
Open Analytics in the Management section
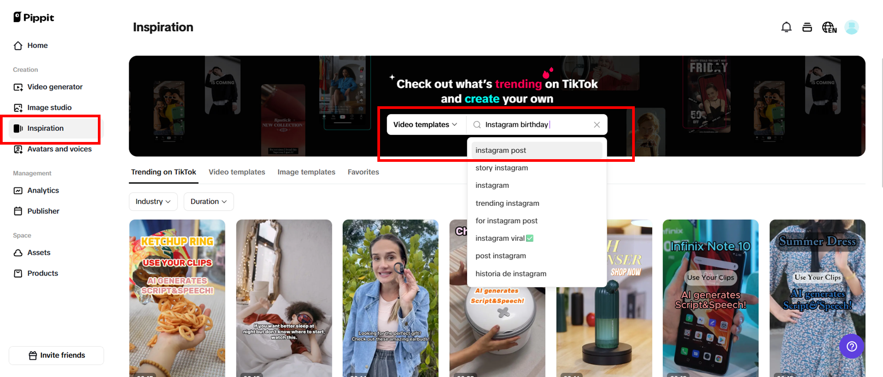click(43, 190)
